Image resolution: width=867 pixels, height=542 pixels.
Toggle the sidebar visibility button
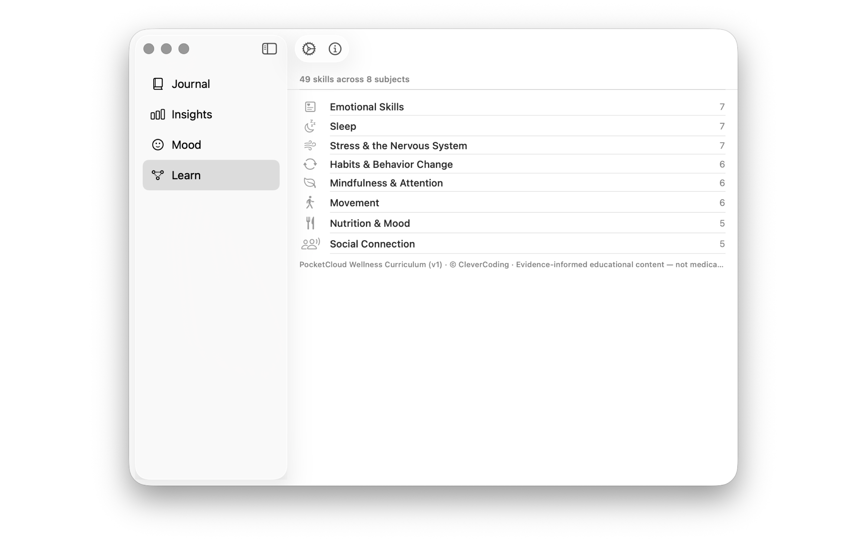(269, 49)
